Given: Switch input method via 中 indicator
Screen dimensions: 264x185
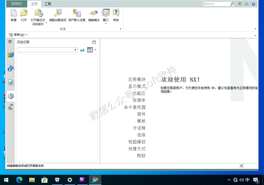Looking at the screenshot, I should coord(247,180).
